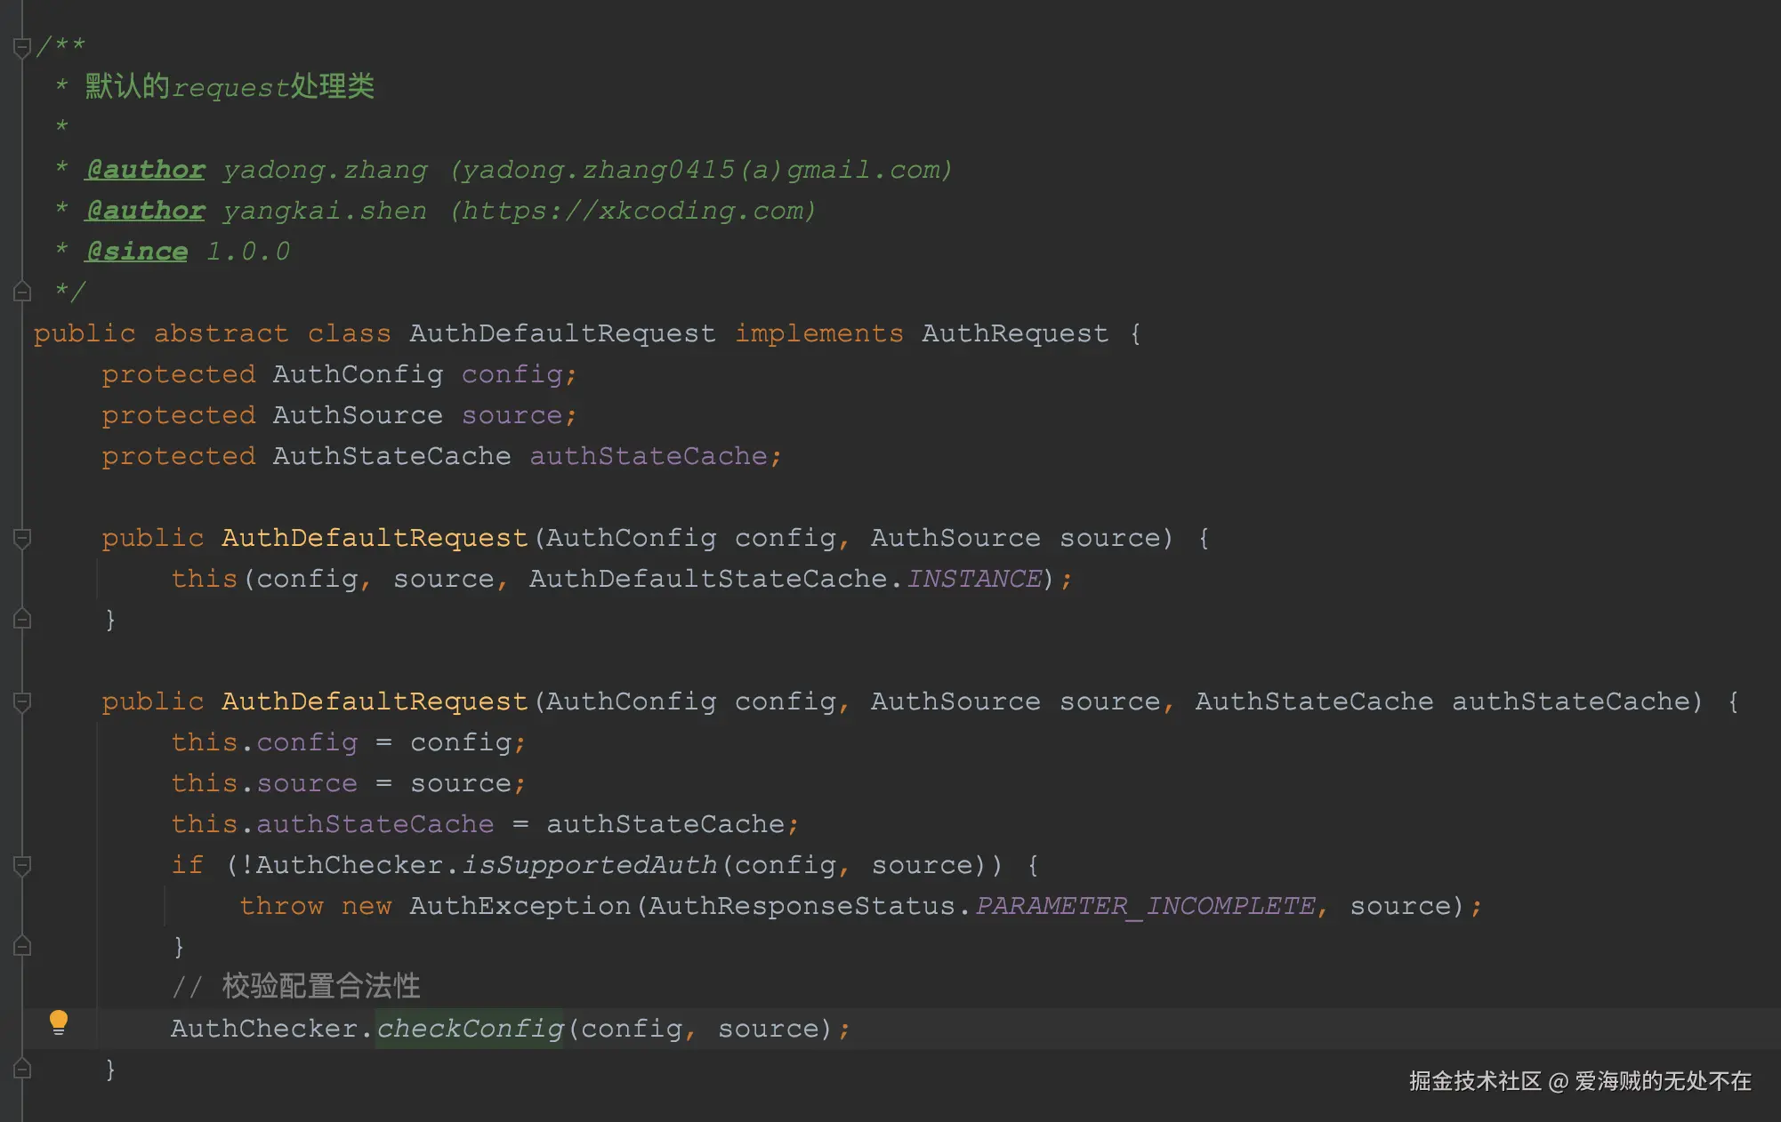Click fold end marker of first constructor
Image resolution: width=1781 pixels, height=1122 pixels.
pos(23,619)
